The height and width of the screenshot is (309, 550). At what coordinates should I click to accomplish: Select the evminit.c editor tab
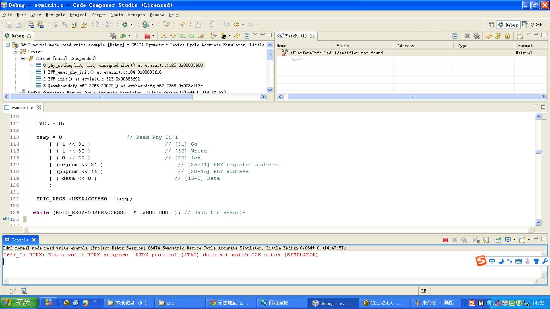click(23, 107)
